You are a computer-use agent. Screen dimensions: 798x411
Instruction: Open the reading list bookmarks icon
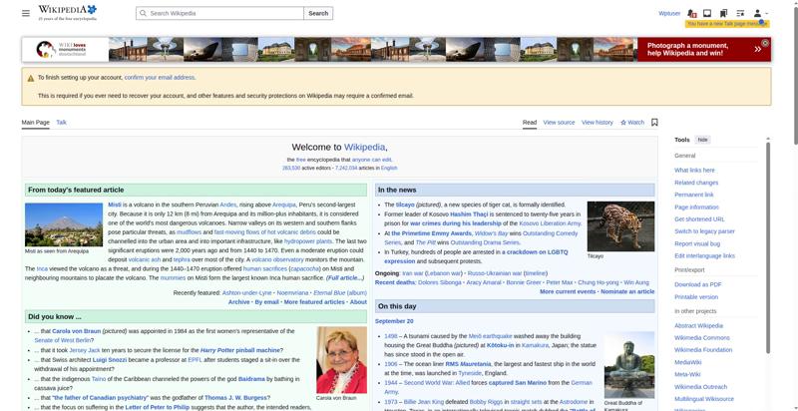coord(724,13)
